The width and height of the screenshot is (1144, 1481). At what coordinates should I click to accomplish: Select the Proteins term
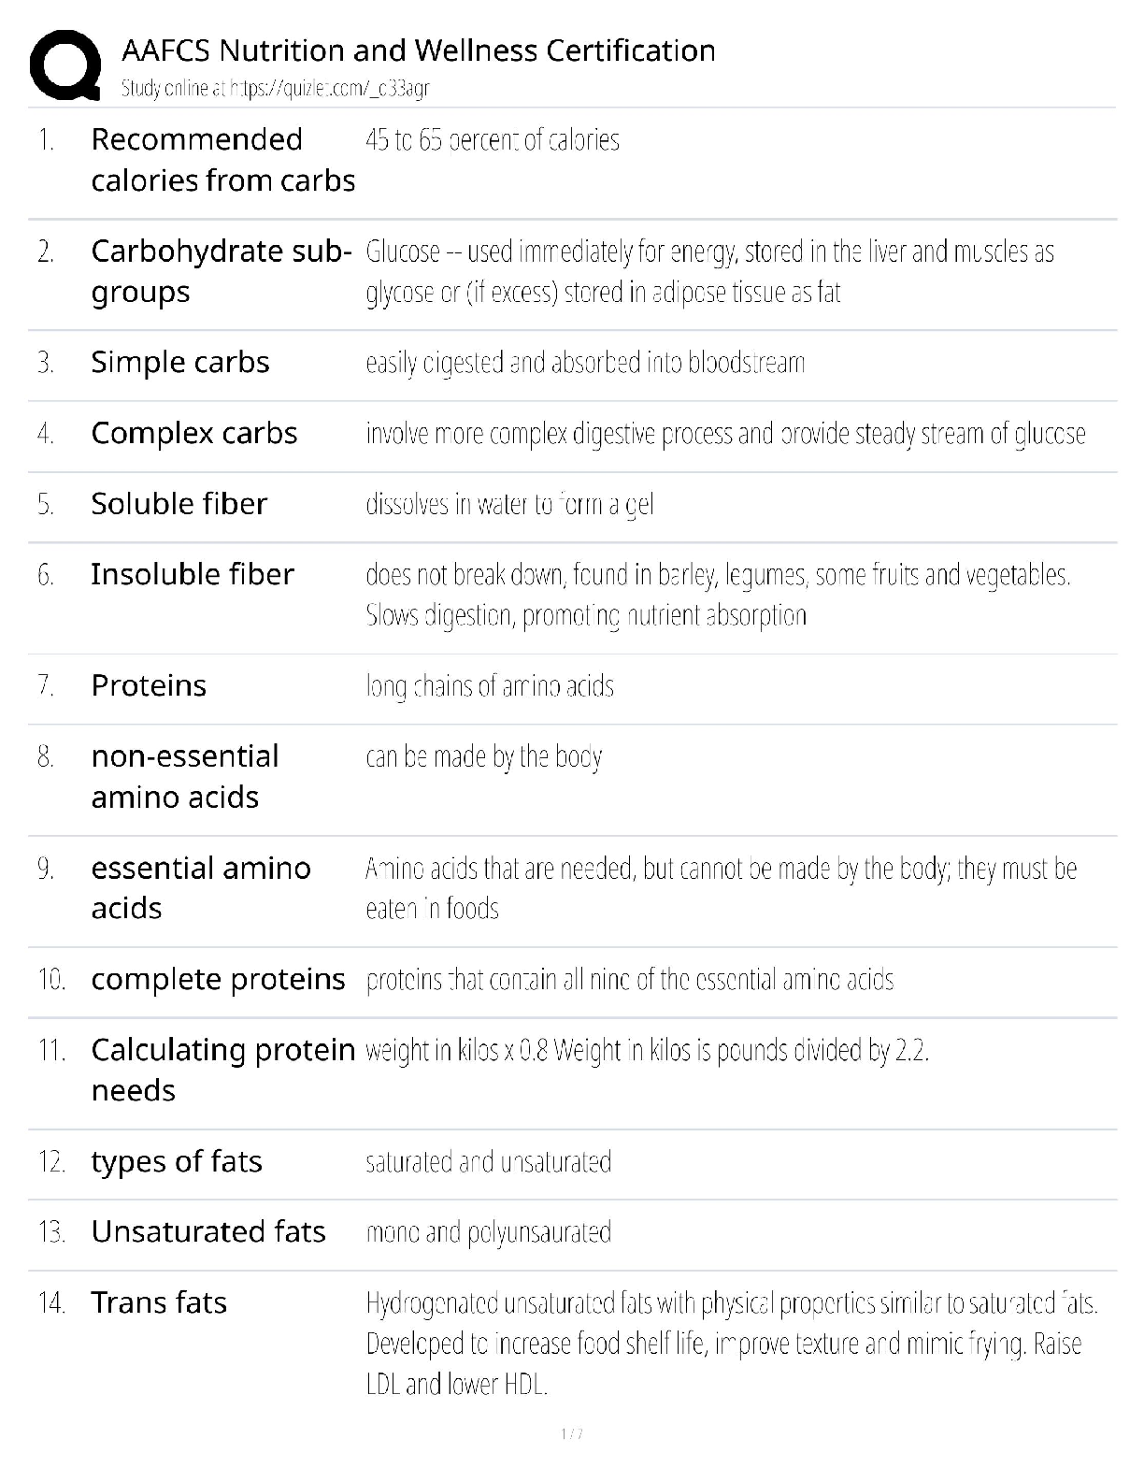click(x=149, y=685)
